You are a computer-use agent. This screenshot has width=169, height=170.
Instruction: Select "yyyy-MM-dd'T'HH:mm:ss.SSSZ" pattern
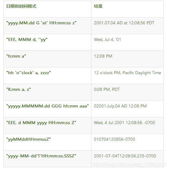point(41,156)
